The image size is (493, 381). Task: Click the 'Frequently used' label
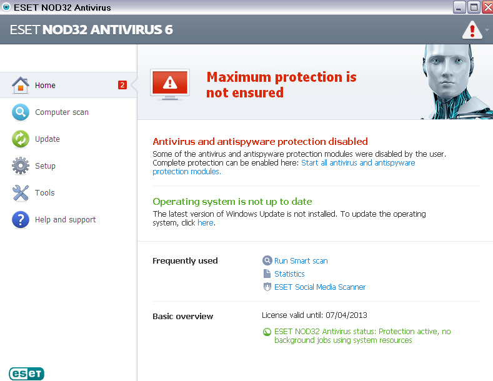pyautogui.click(x=185, y=261)
